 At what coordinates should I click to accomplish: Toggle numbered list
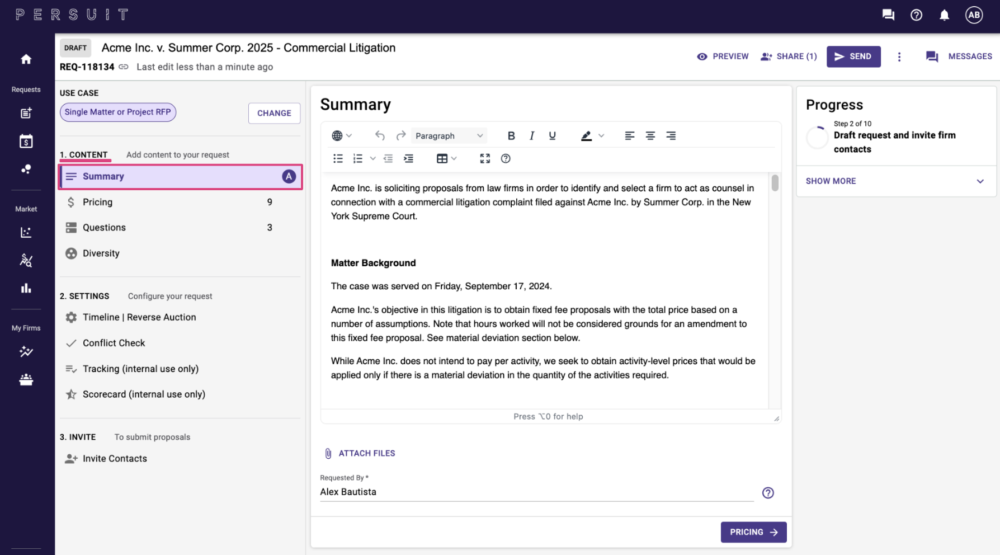pos(358,158)
